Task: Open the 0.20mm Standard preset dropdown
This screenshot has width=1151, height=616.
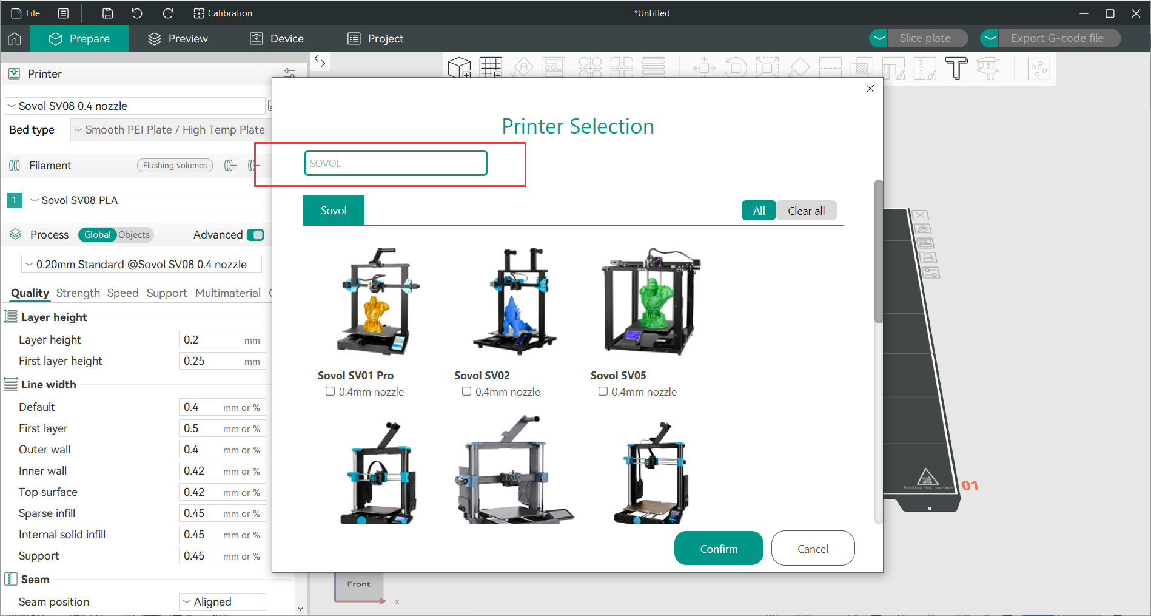Action: click(141, 264)
